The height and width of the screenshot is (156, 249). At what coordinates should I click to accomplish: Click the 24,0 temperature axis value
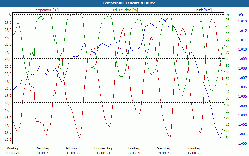[8, 59]
